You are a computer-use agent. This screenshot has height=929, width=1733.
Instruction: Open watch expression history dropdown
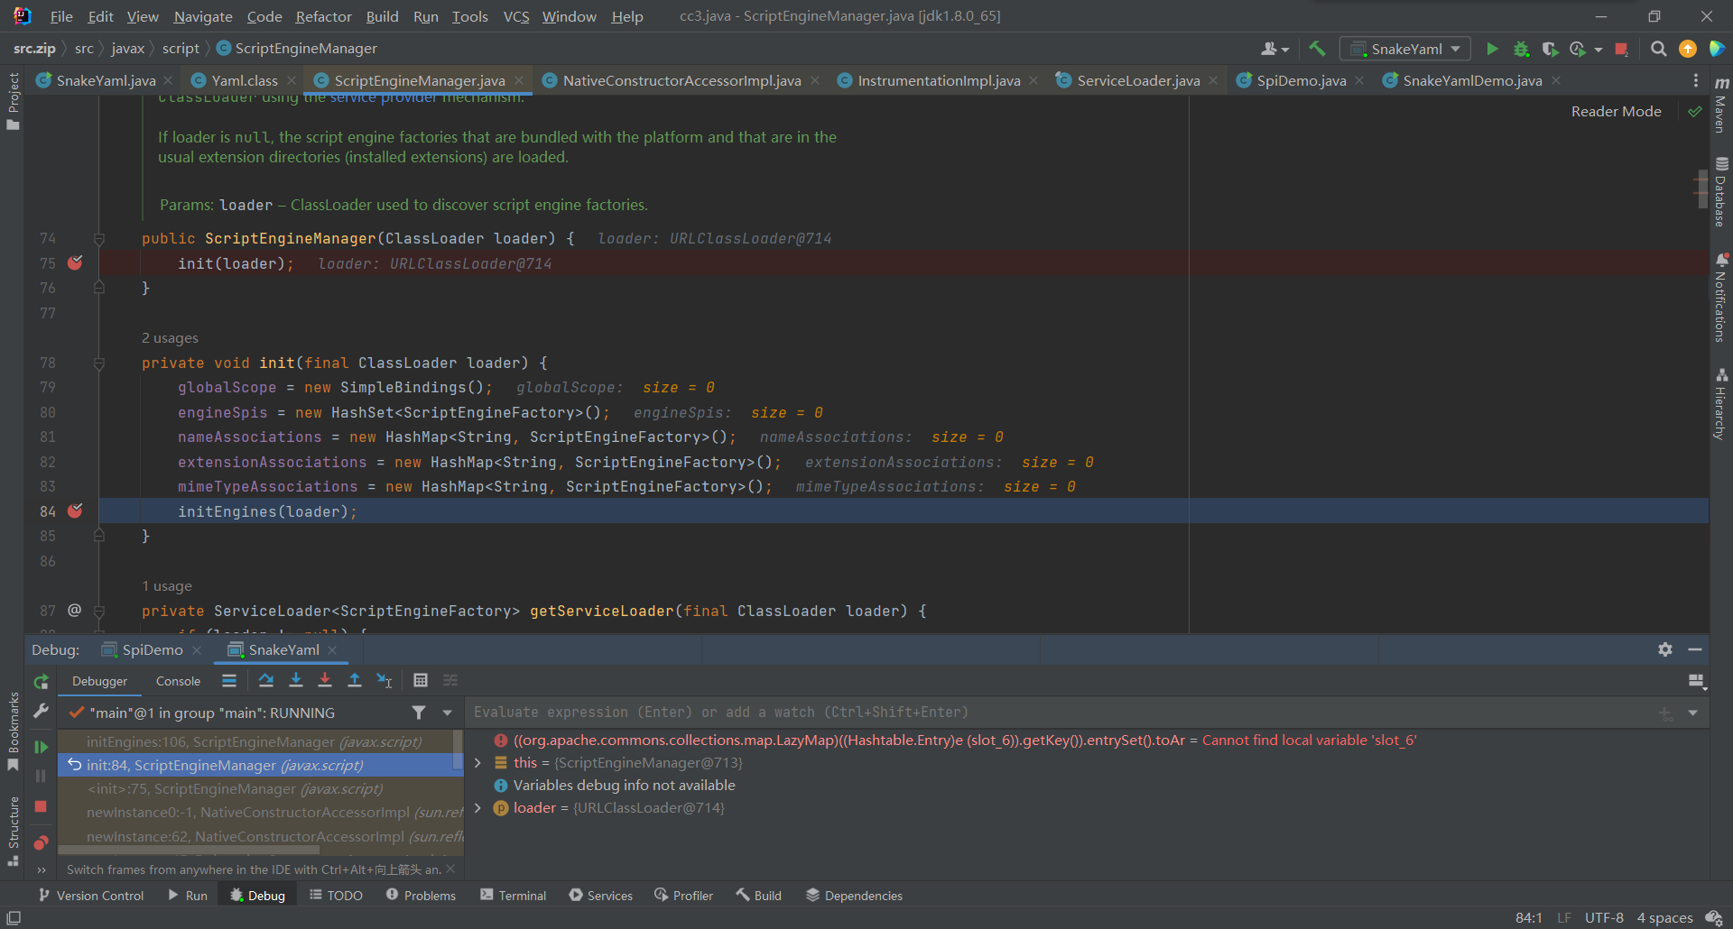pos(1693,713)
